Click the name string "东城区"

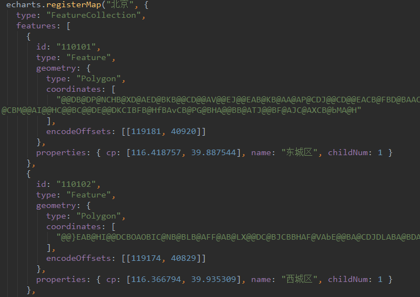[x=299, y=152]
